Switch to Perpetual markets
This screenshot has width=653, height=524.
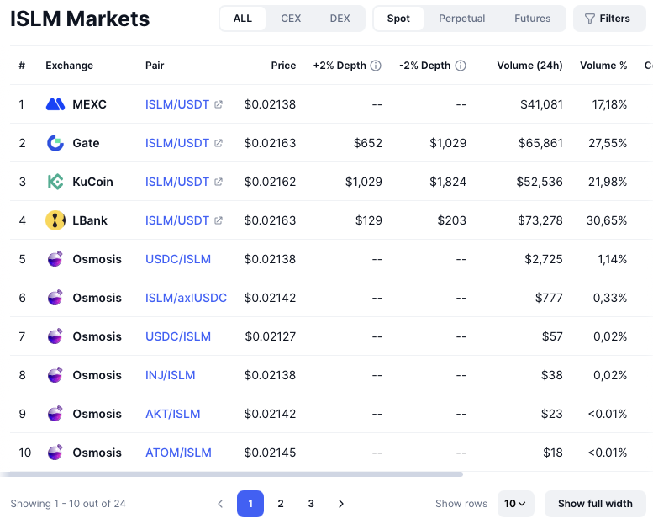coord(462,19)
